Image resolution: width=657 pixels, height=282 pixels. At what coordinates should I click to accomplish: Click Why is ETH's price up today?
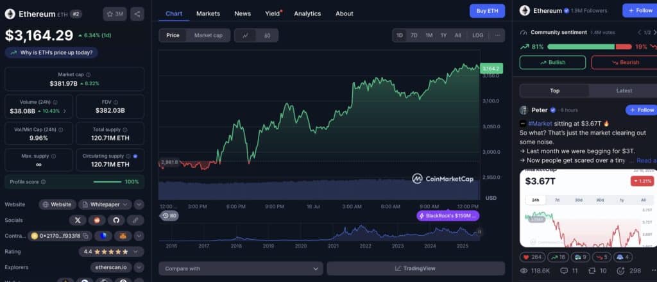pyautogui.click(x=51, y=53)
